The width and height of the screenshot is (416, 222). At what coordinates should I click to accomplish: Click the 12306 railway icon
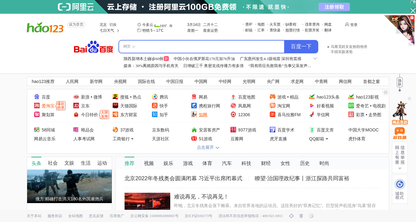(233, 115)
